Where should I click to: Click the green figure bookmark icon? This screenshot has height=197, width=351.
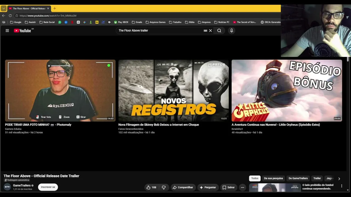(91, 22)
